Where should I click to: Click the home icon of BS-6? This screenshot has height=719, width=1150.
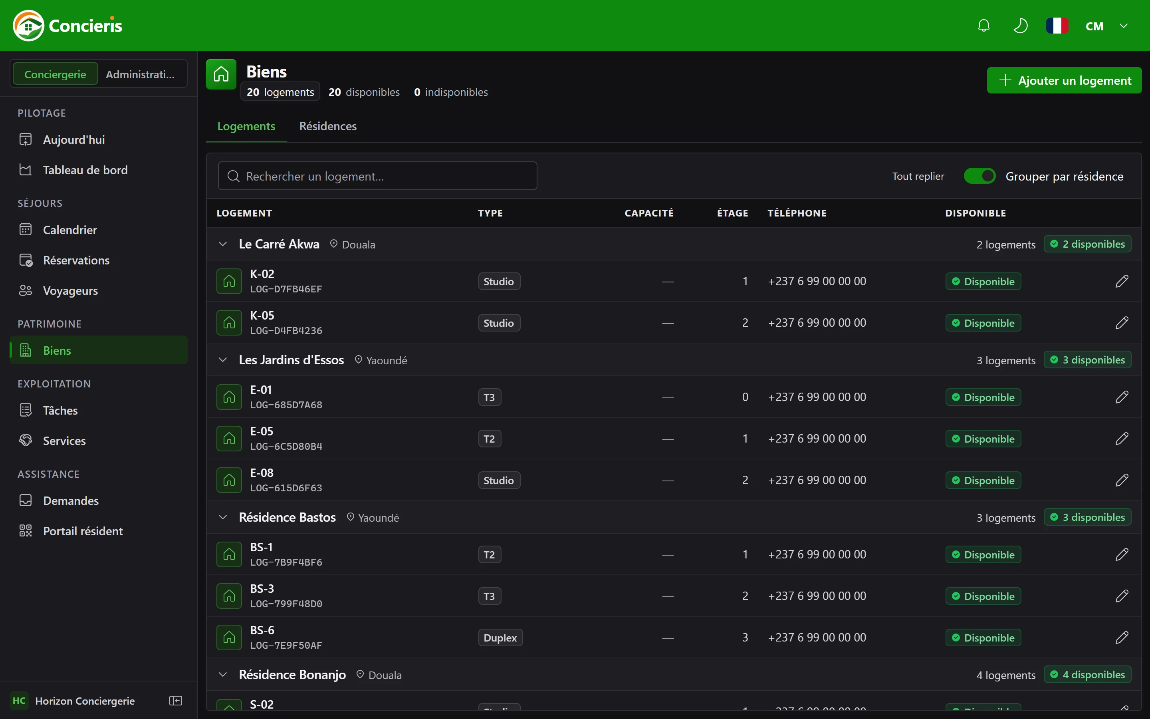[229, 638]
